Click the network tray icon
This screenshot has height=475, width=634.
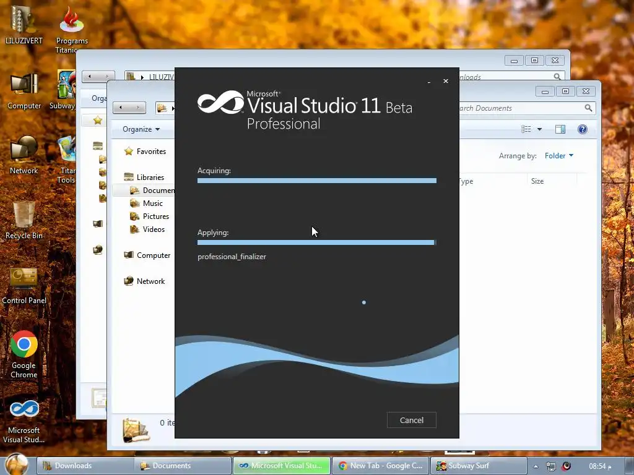coord(550,466)
